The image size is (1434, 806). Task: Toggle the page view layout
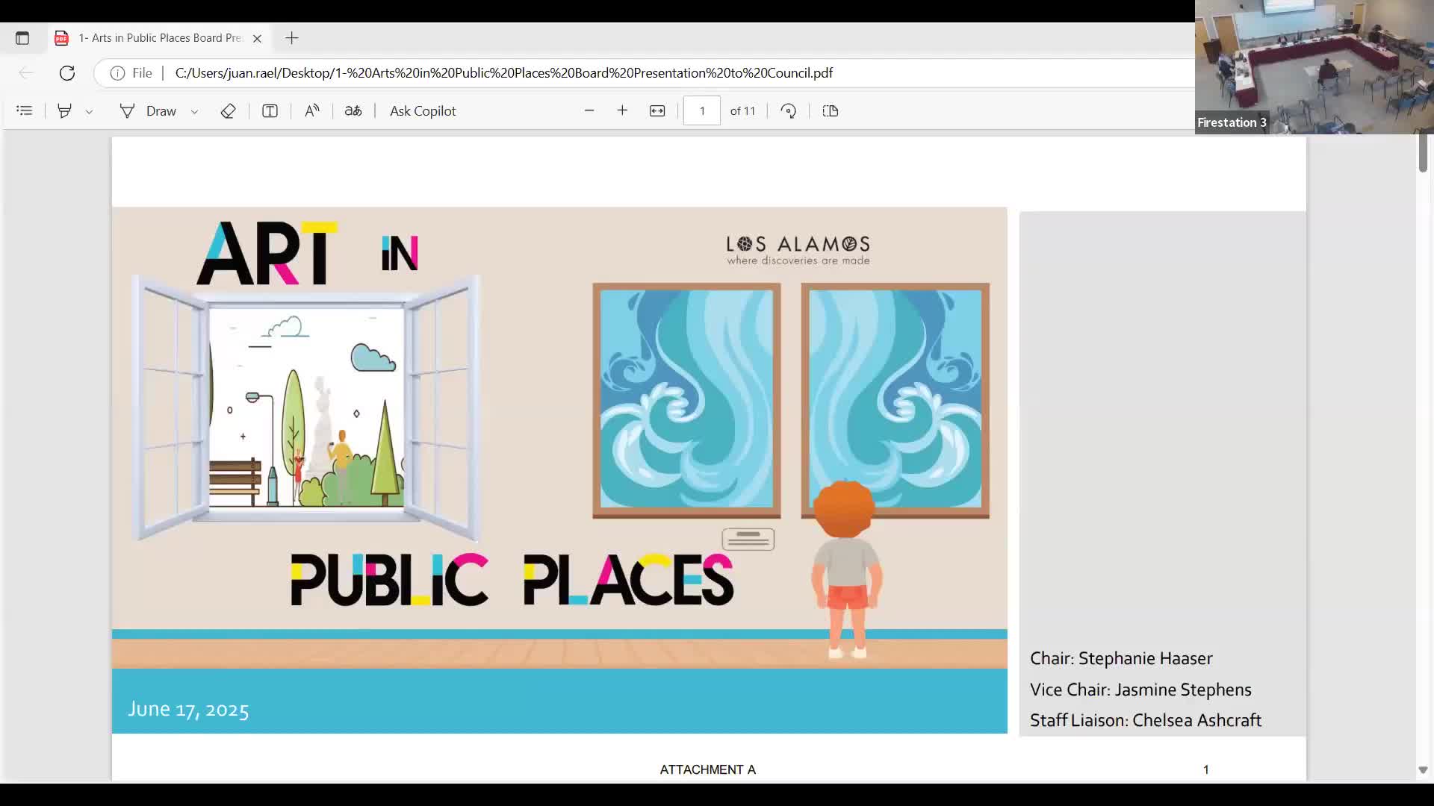click(831, 111)
